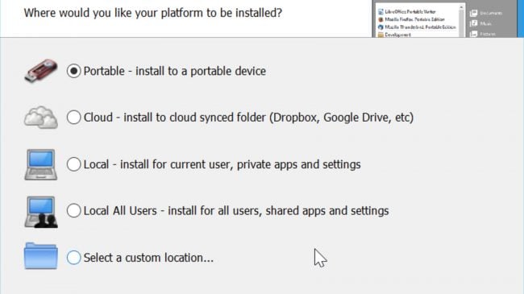Click the 'Where would you like your platform' heading
This screenshot has height=294, width=524.
[x=153, y=13]
